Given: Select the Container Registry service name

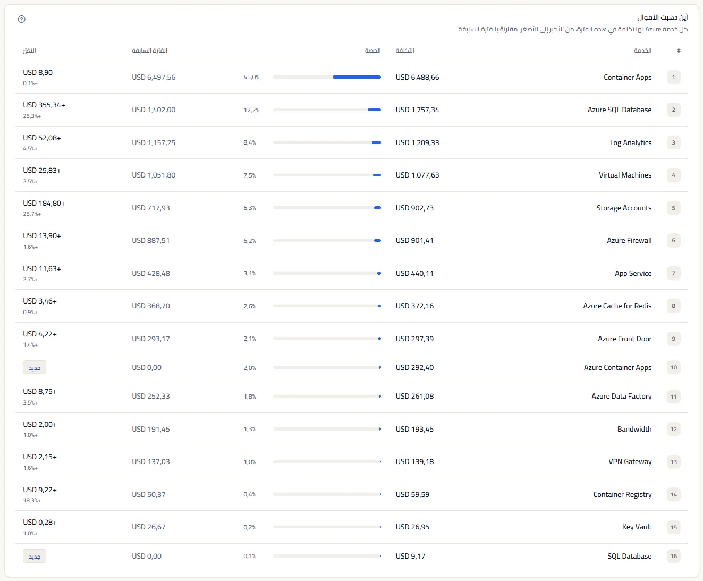Looking at the screenshot, I should coord(623,494).
